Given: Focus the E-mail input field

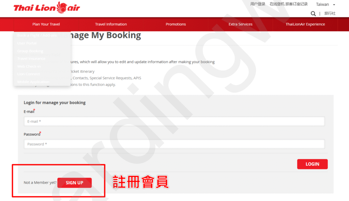Looking at the screenshot, I should (x=174, y=121).
